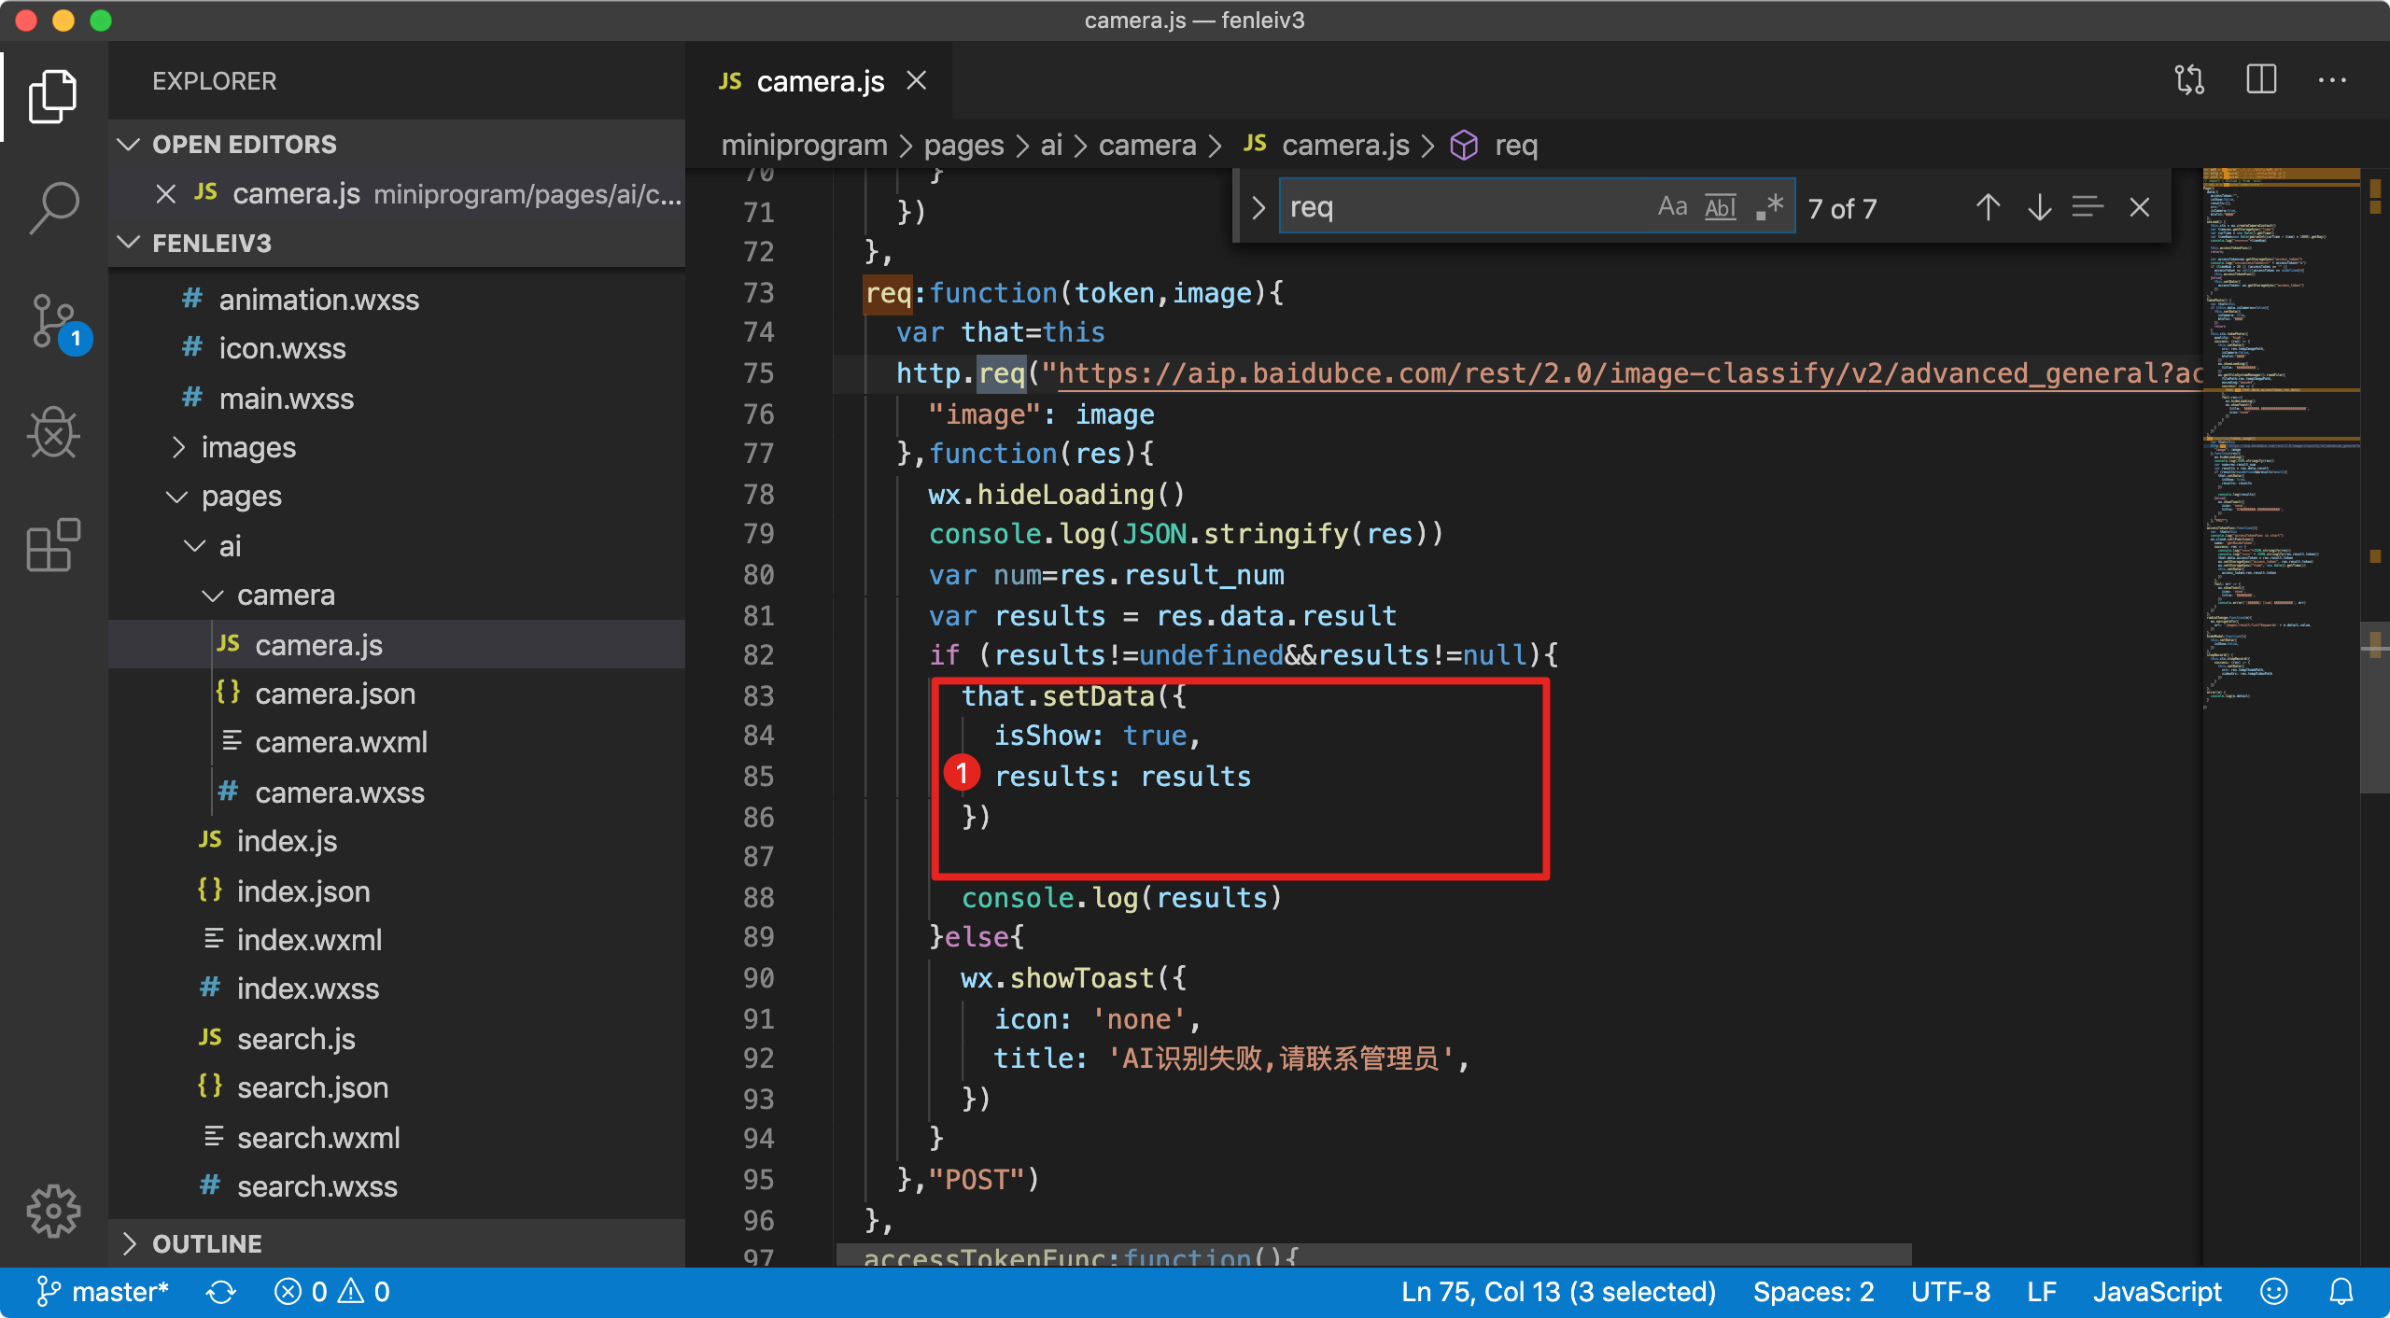Toggle Use Regular Expression in find widget
Image resolution: width=2390 pixels, height=1318 pixels.
pos(1769,207)
